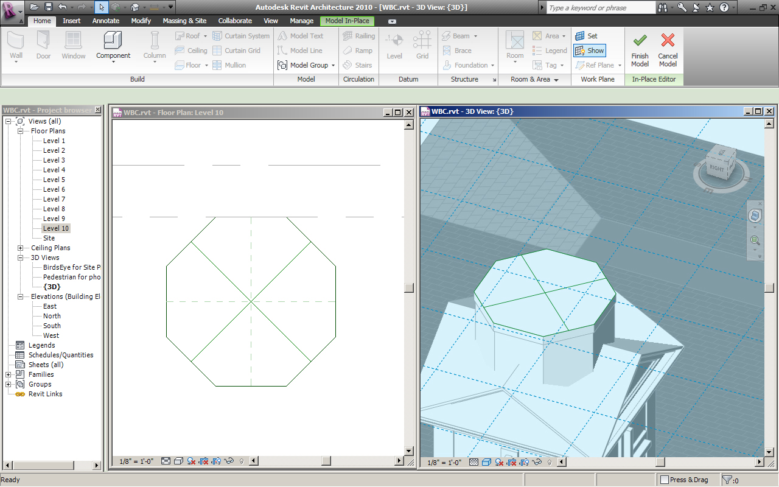Click the Set work plane icon
The width and height of the screenshot is (779, 487).
point(580,36)
